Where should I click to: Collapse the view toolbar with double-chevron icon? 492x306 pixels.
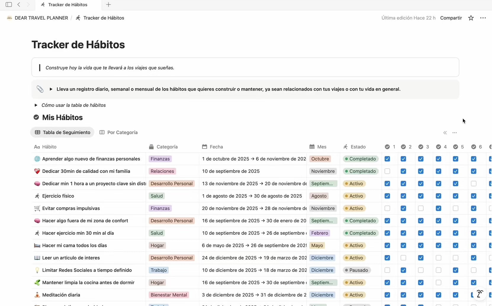(445, 133)
